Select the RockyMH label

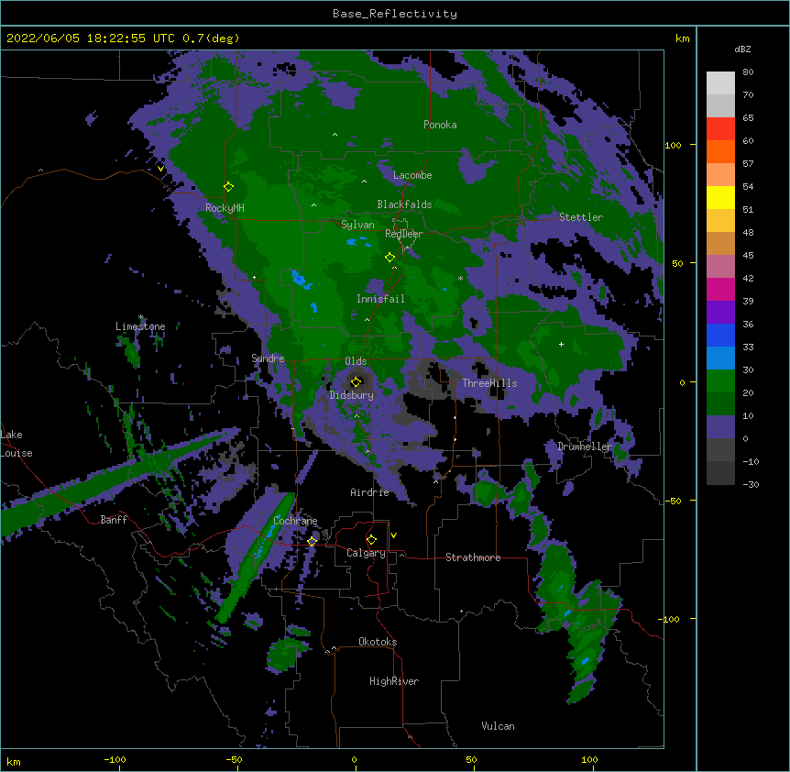(x=225, y=208)
